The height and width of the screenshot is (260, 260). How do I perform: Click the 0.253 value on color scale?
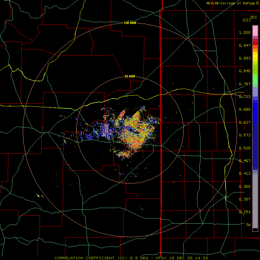click(x=245, y=212)
